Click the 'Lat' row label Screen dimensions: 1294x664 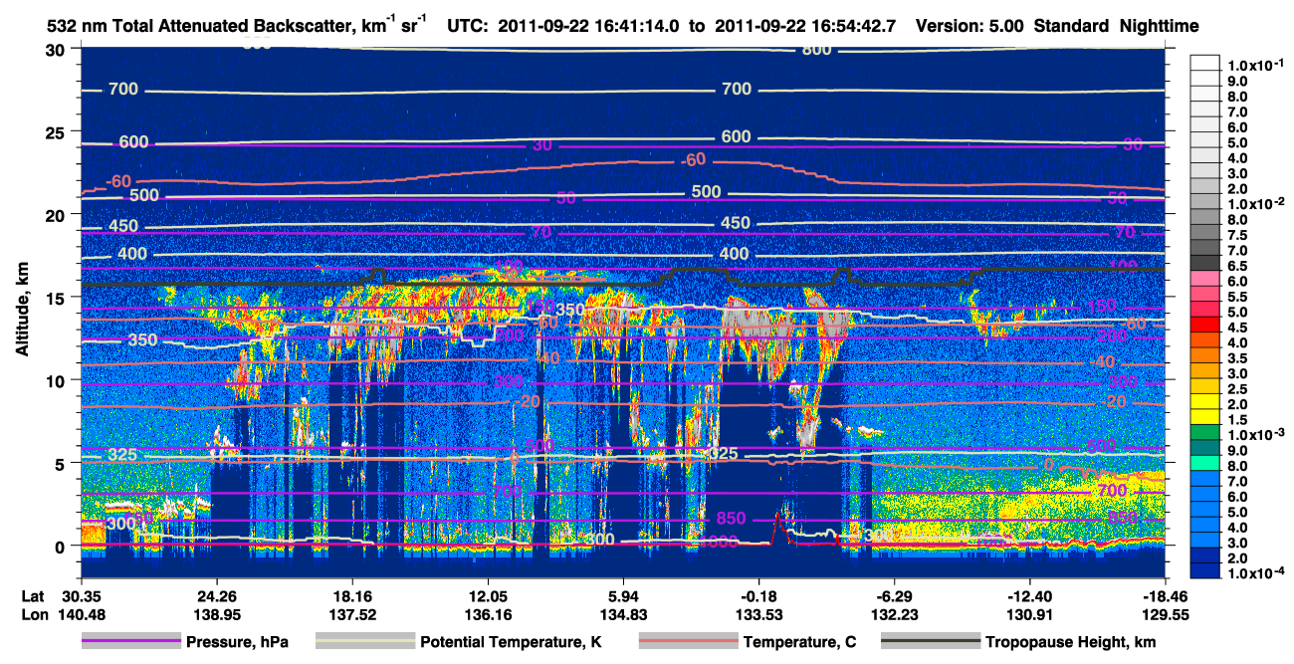(x=33, y=595)
